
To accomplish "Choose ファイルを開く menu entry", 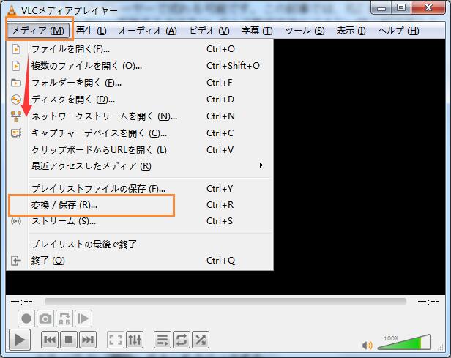I will (140, 49).
